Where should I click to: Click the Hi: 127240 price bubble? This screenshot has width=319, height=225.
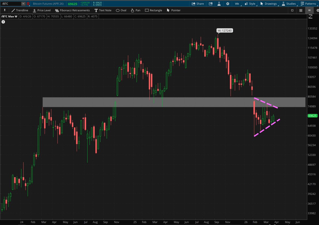[x=225, y=31]
